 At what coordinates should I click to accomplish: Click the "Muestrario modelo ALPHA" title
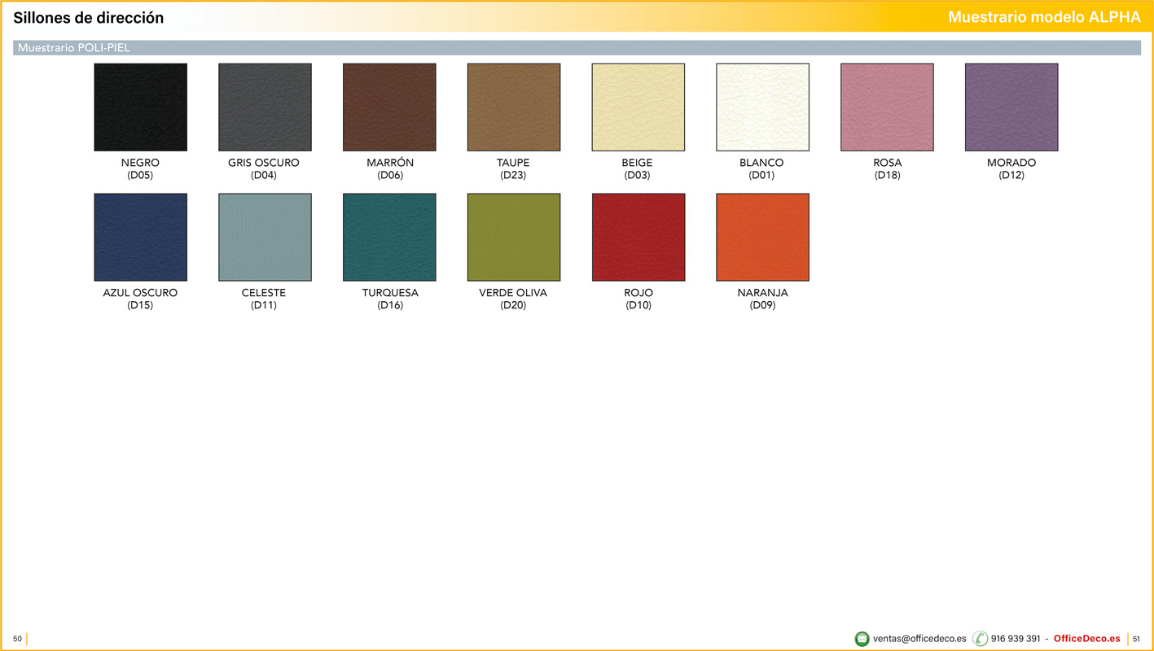point(1044,18)
